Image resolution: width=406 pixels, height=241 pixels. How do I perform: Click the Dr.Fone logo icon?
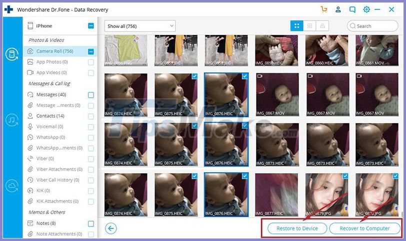pyautogui.click(x=8, y=9)
